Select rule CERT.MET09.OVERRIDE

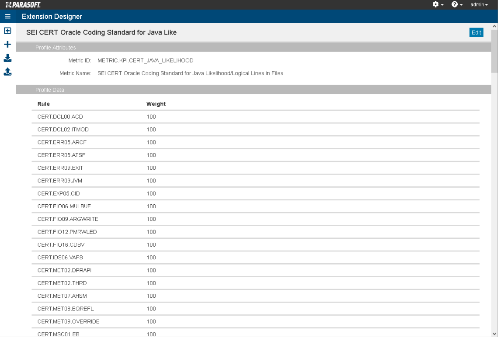point(68,321)
